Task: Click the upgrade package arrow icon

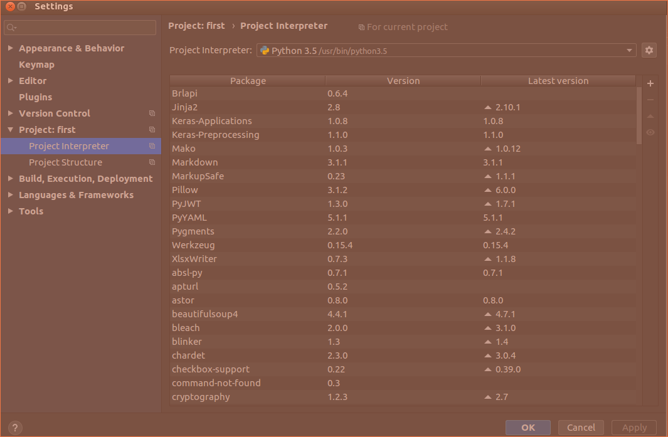Action: point(650,116)
